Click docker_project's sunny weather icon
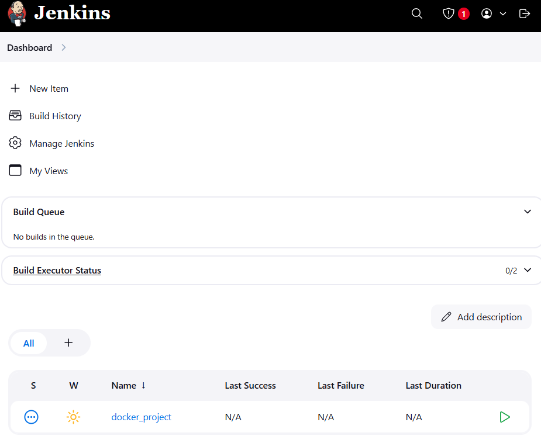 pyautogui.click(x=73, y=417)
